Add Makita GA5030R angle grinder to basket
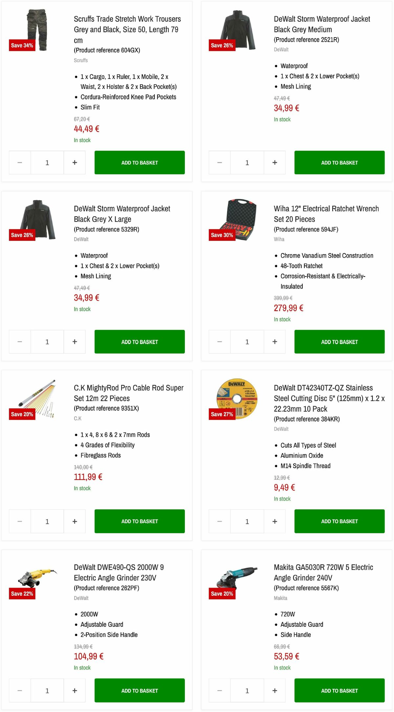This screenshot has width=394, height=712. click(x=339, y=691)
